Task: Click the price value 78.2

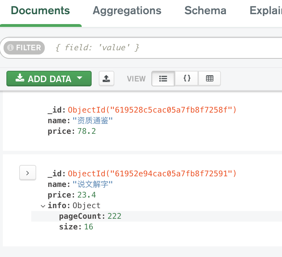Action: (x=86, y=131)
